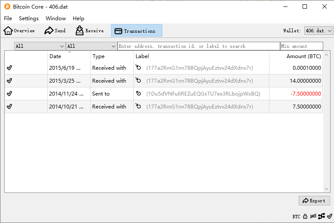Open the Receive page
Image resolution: width=334 pixels, height=223 pixels.
90,31
